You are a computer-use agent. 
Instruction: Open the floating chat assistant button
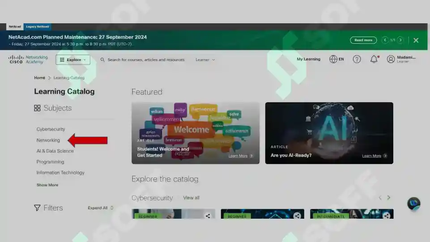[x=413, y=204]
